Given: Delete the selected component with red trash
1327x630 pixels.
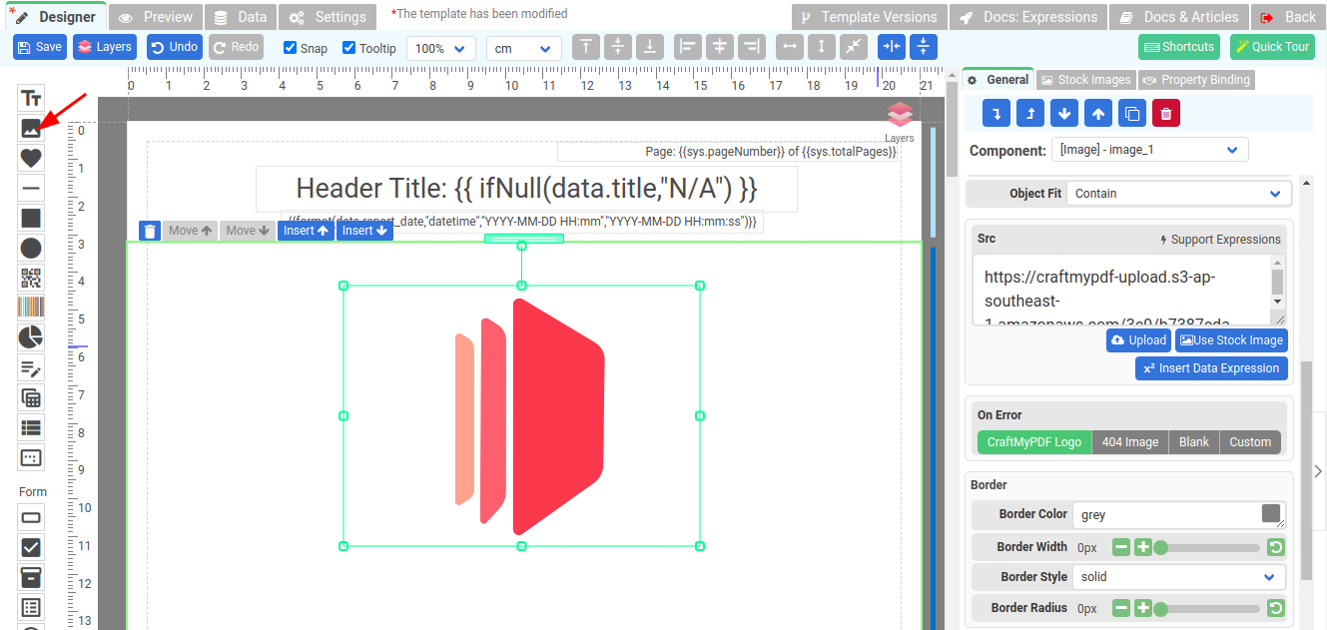Looking at the screenshot, I should pyautogui.click(x=1165, y=114).
